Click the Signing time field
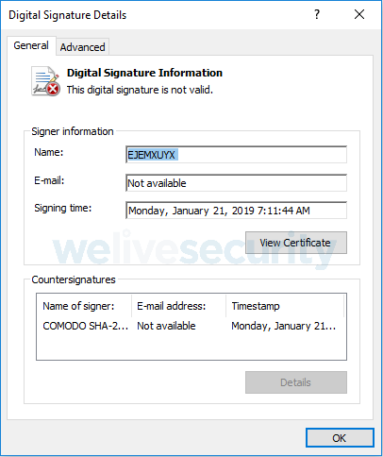The height and width of the screenshot is (457, 383). click(x=236, y=211)
